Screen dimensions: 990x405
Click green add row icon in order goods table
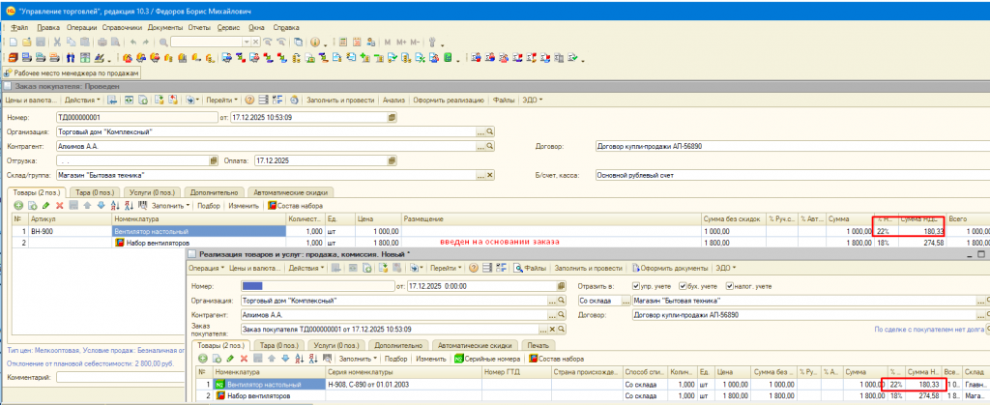(x=17, y=206)
